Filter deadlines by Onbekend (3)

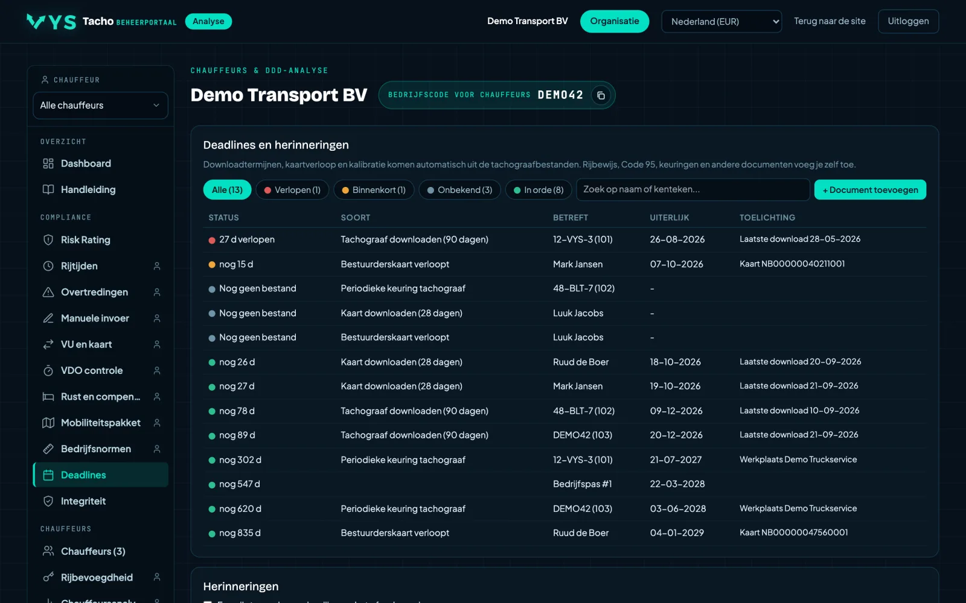[x=459, y=190]
